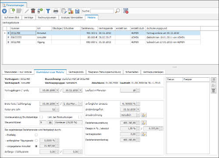This screenshot has height=158, width=219.
Task: Click the window icon with red close badge
Action: (126, 11)
